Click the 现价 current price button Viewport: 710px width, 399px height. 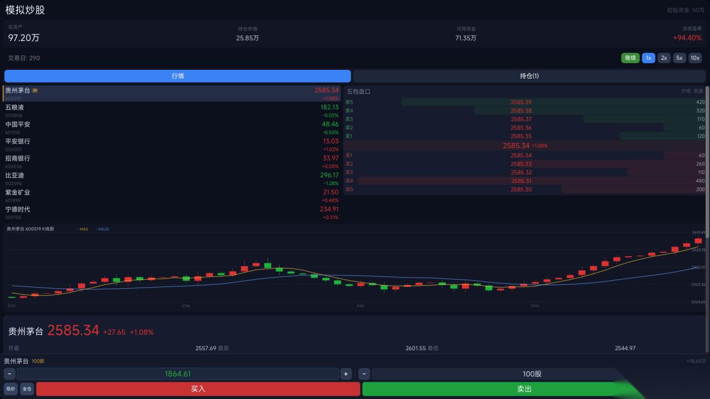11,389
